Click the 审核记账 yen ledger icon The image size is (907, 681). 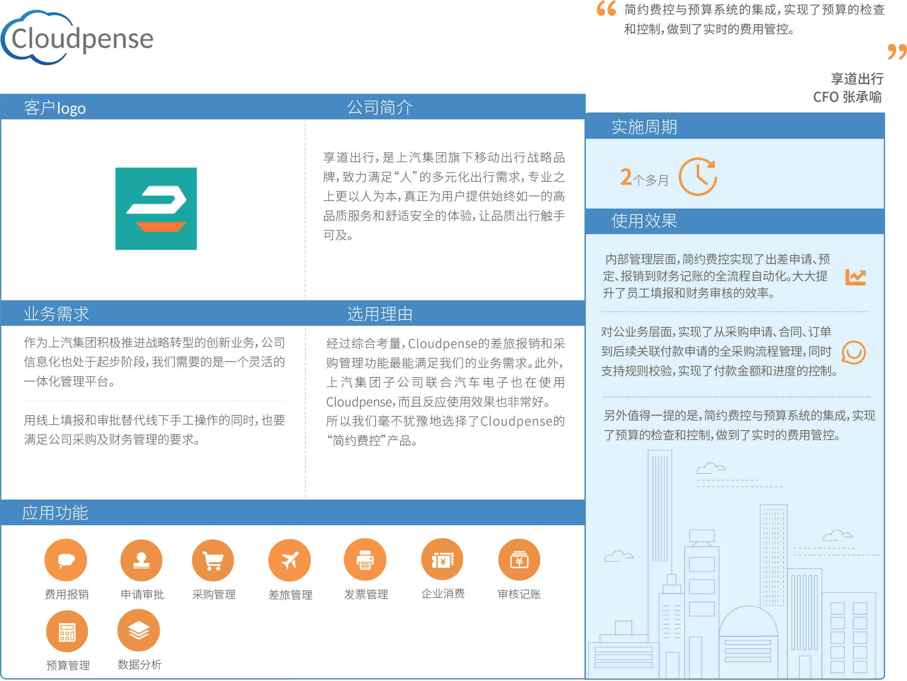point(519,560)
